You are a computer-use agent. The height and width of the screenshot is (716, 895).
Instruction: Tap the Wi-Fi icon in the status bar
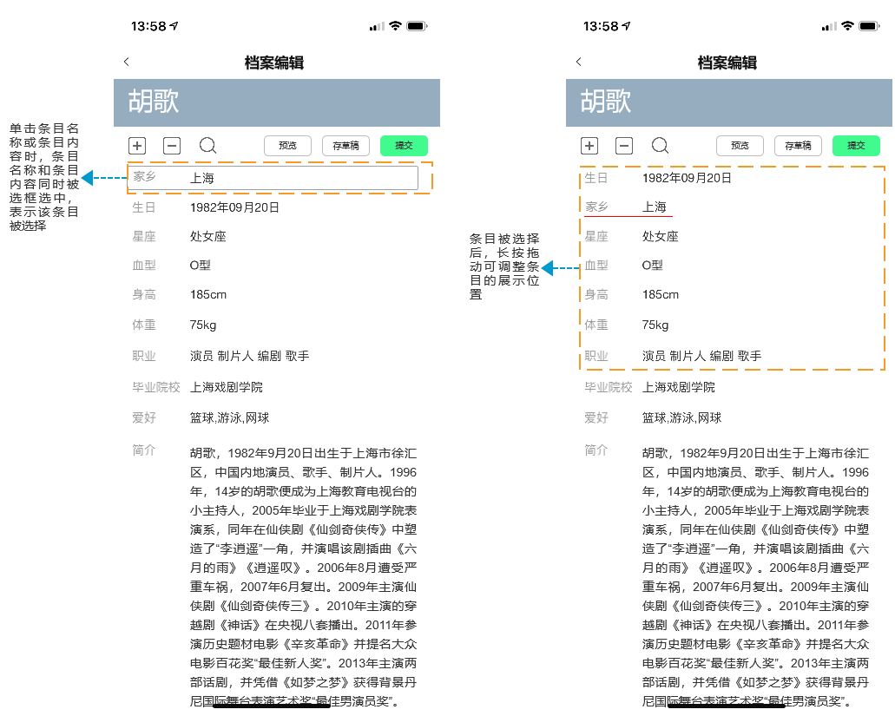pyautogui.click(x=394, y=26)
